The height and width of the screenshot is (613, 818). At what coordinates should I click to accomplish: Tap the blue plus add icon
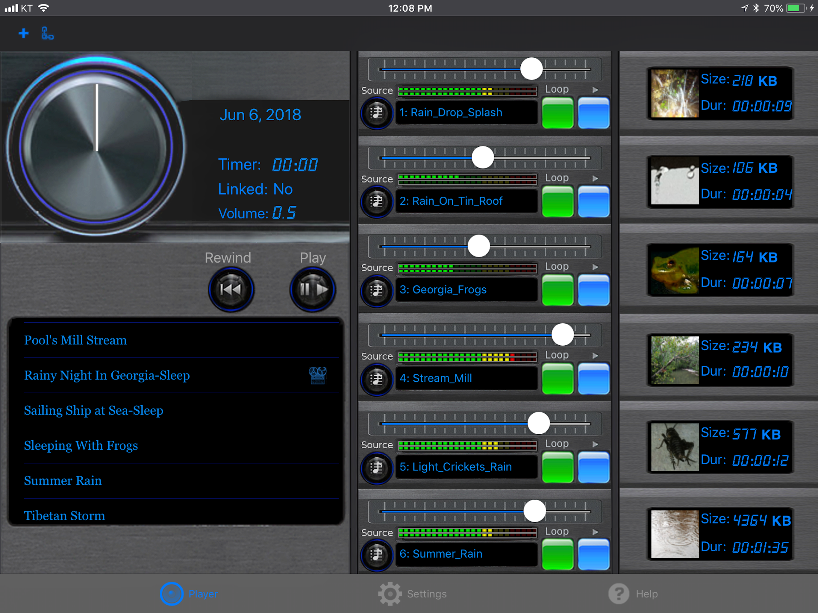(24, 33)
